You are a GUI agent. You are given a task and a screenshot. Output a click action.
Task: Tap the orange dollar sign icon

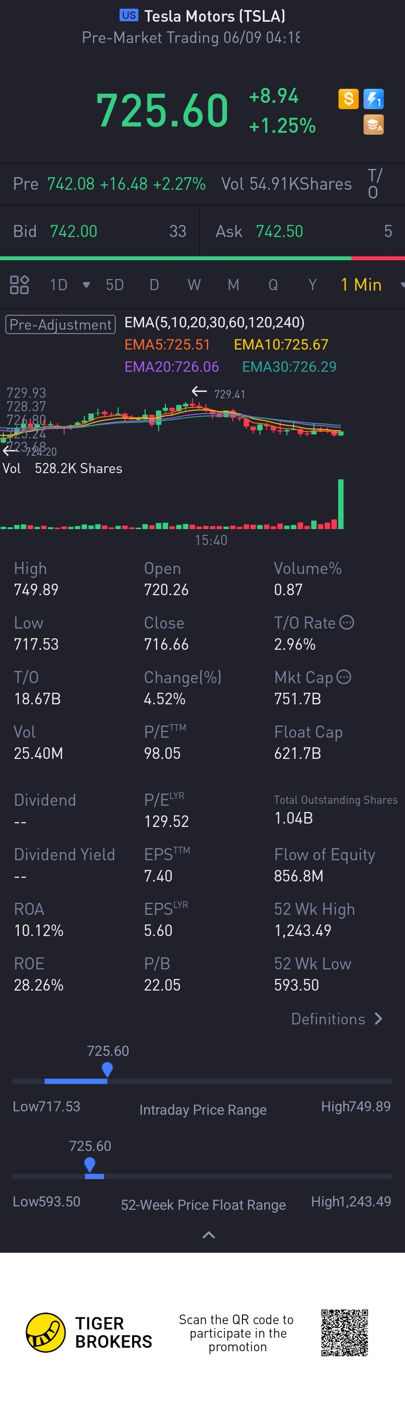(348, 99)
